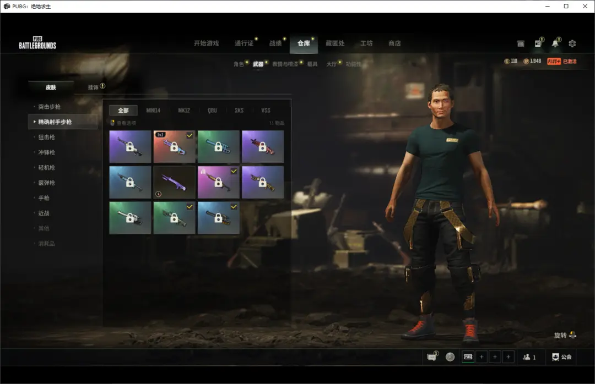Switch to the 大厅 sub-tab

332,64
